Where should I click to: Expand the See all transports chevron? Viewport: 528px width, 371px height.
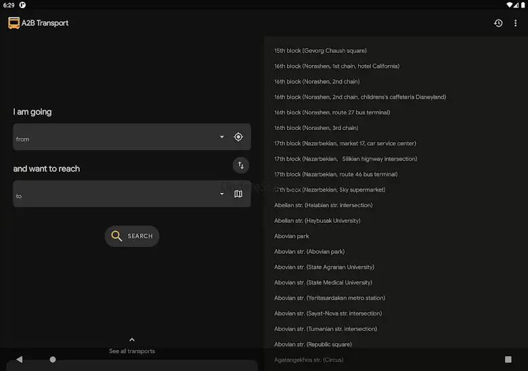click(132, 340)
